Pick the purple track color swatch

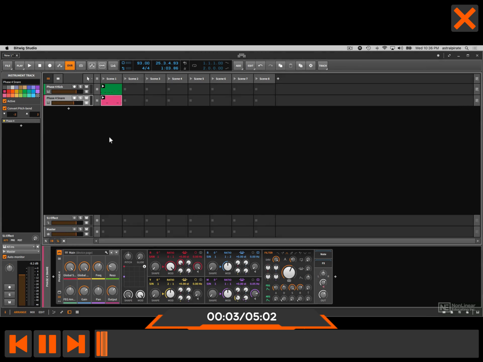point(38,88)
